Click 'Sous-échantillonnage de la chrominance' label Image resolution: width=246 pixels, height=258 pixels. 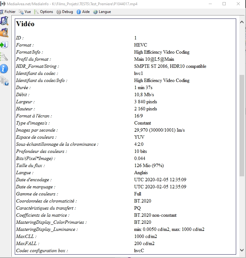[57, 144]
